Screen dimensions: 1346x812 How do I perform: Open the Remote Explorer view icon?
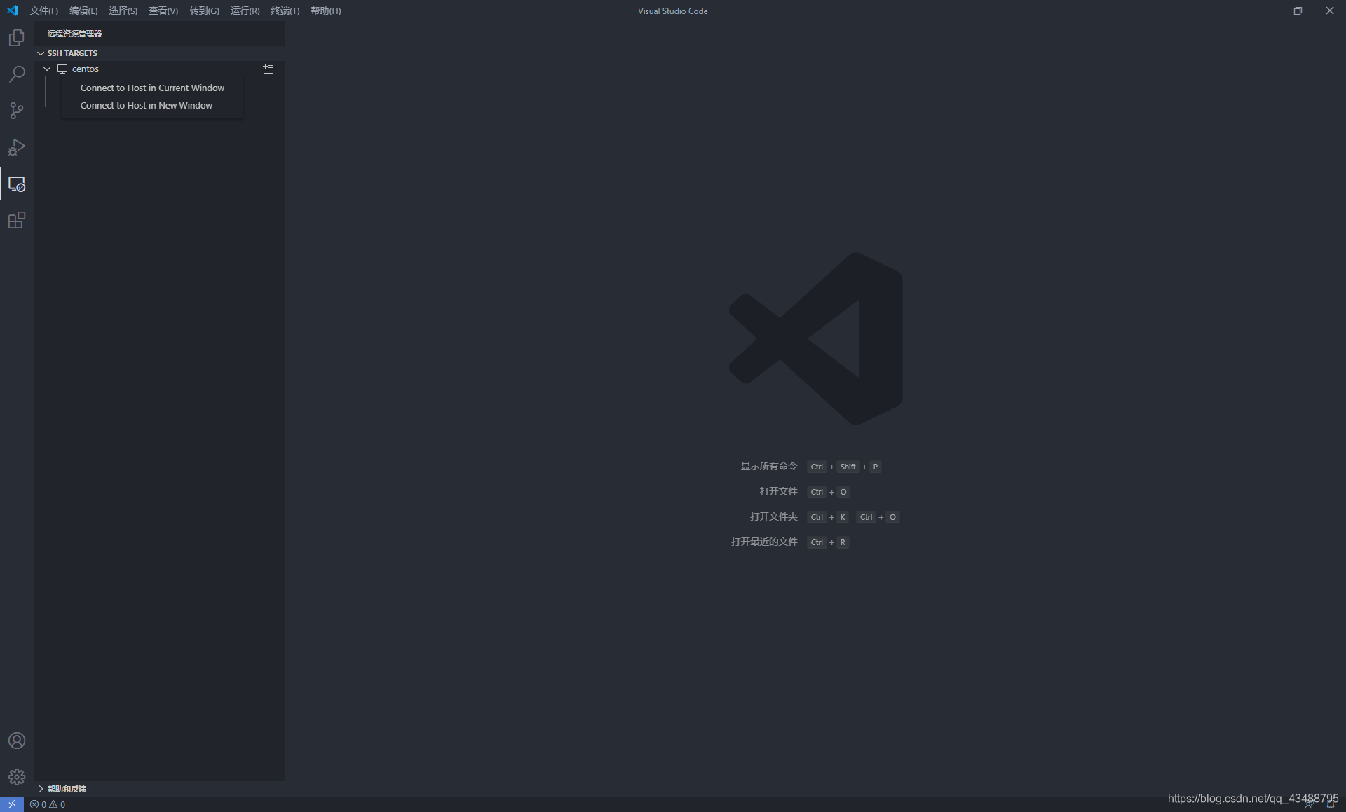click(x=17, y=184)
